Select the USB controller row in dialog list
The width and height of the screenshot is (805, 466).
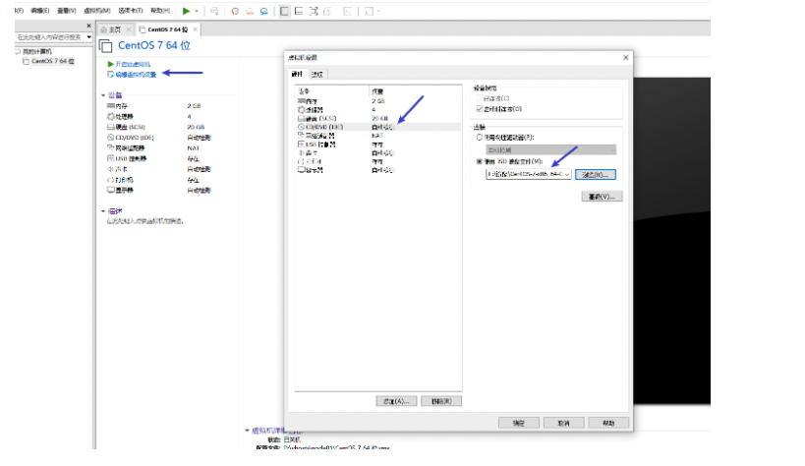click(318, 145)
